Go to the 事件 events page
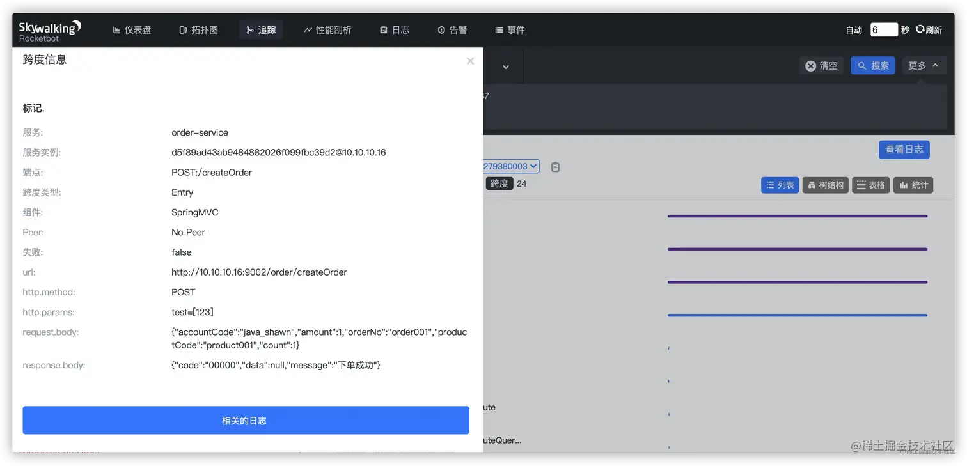Screen dimensions: 967x466 click(x=510, y=30)
